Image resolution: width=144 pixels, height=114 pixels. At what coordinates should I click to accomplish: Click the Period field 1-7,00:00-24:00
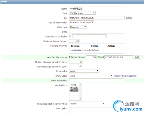click(x=118, y=57)
